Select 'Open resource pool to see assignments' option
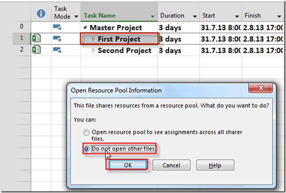Viewport: 286px width, 193px height. 87,132
